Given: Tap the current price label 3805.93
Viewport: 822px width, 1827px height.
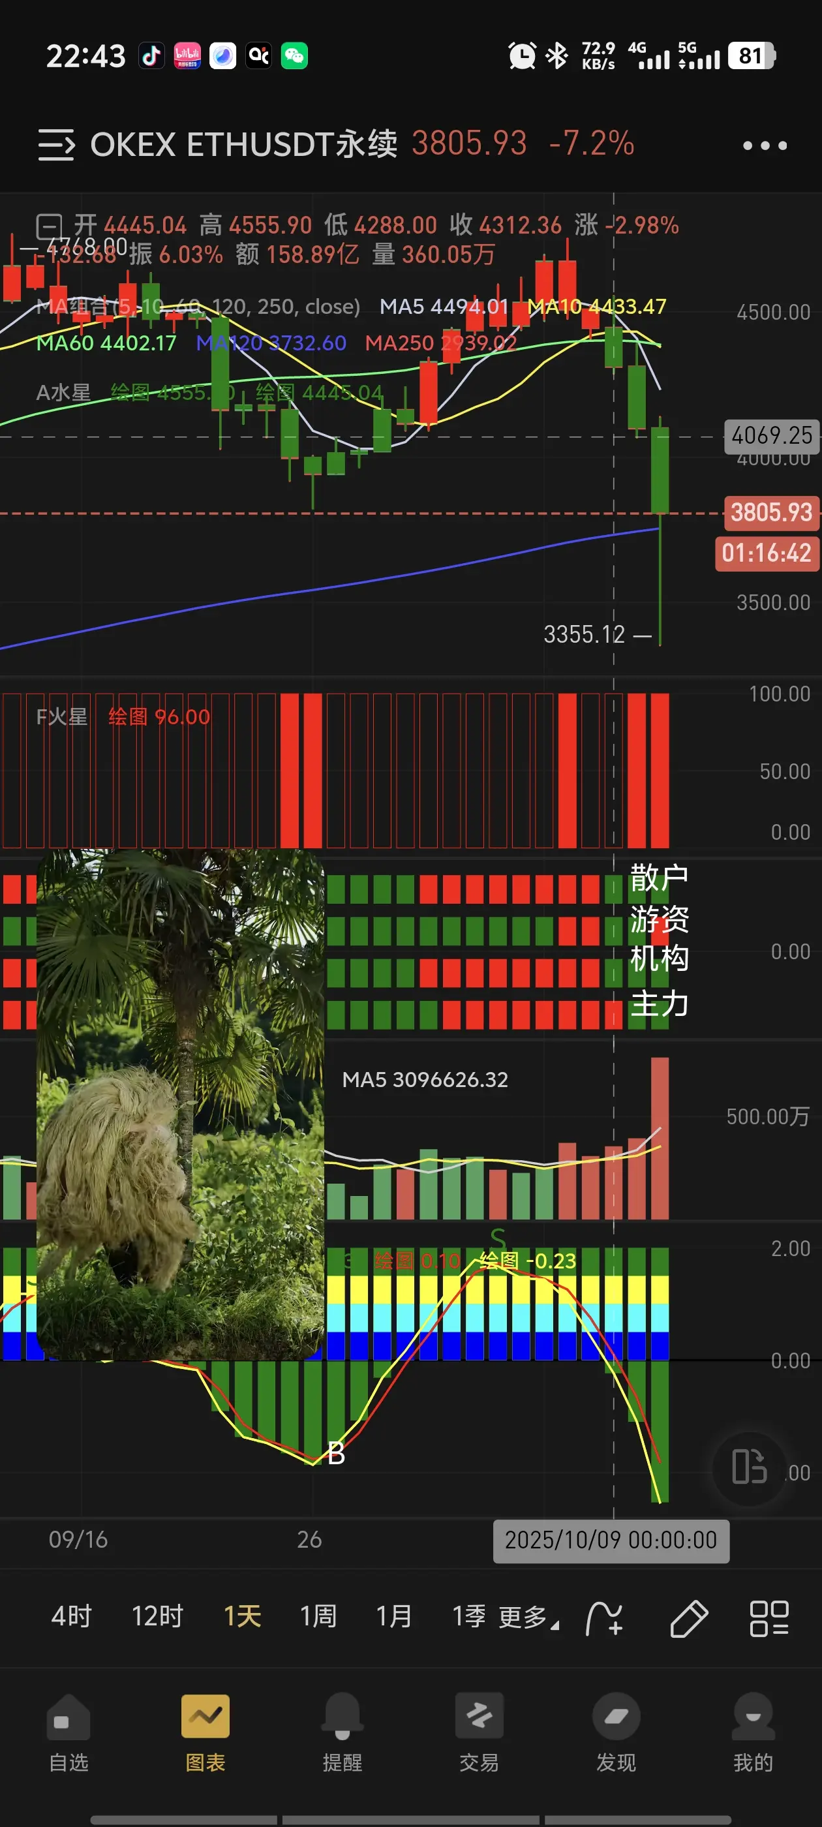Looking at the screenshot, I should 772,512.
